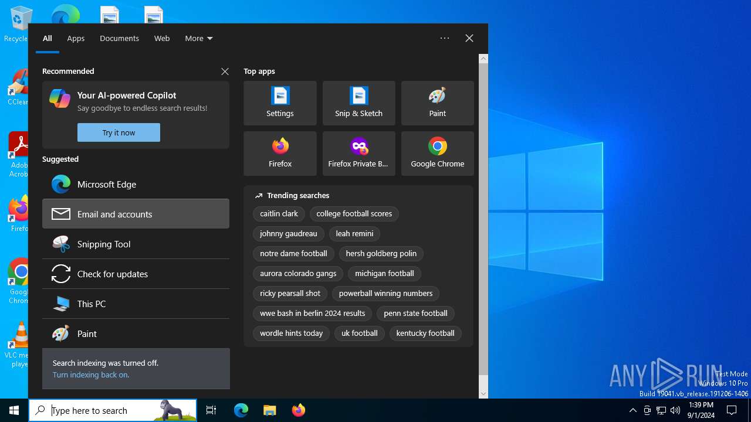The image size is (751, 422).
Task: Select powerball winning numbers trend
Action: 385,294
